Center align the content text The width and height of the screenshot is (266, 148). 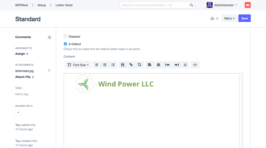[158, 65]
